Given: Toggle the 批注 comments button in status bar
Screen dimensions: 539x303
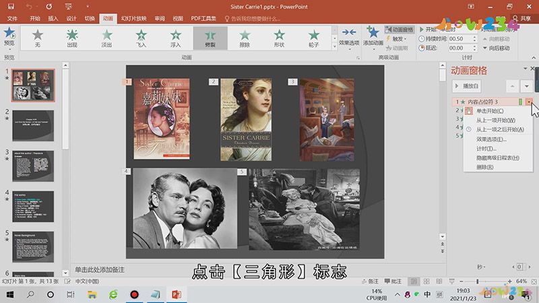Looking at the screenshot, I should point(393,281).
